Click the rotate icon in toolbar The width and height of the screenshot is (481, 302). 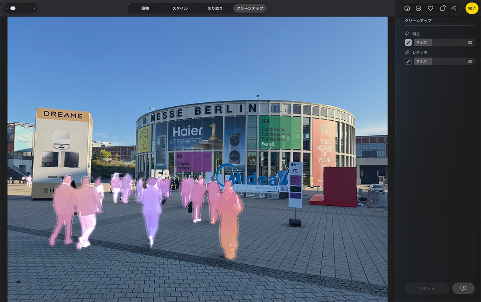point(443,8)
